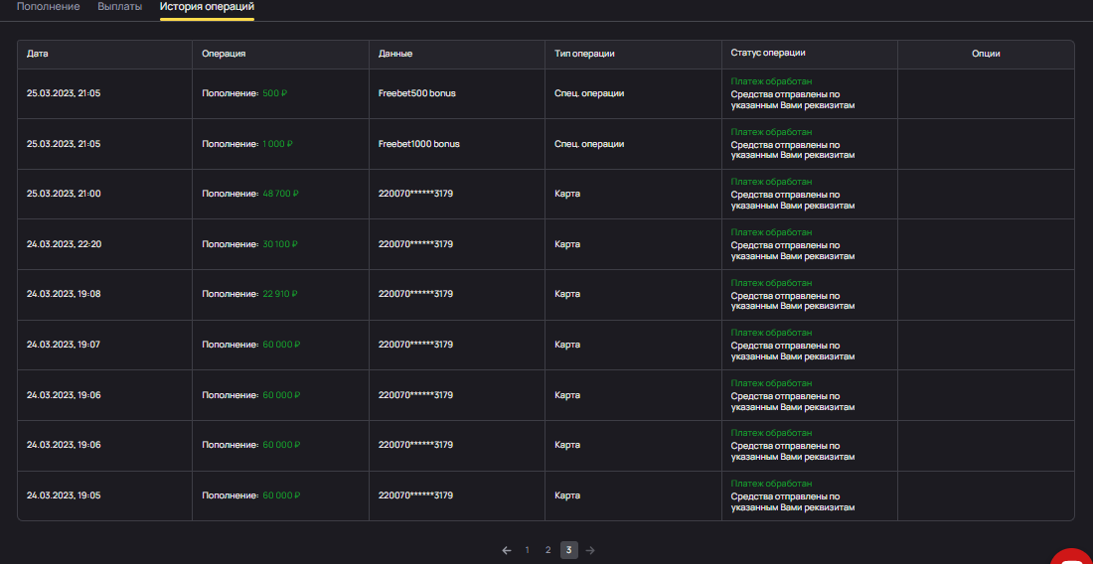Select the История операций tab

[x=207, y=7]
